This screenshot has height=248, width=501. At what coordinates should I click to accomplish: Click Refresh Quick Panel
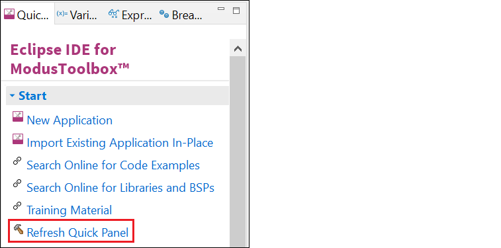[77, 232]
